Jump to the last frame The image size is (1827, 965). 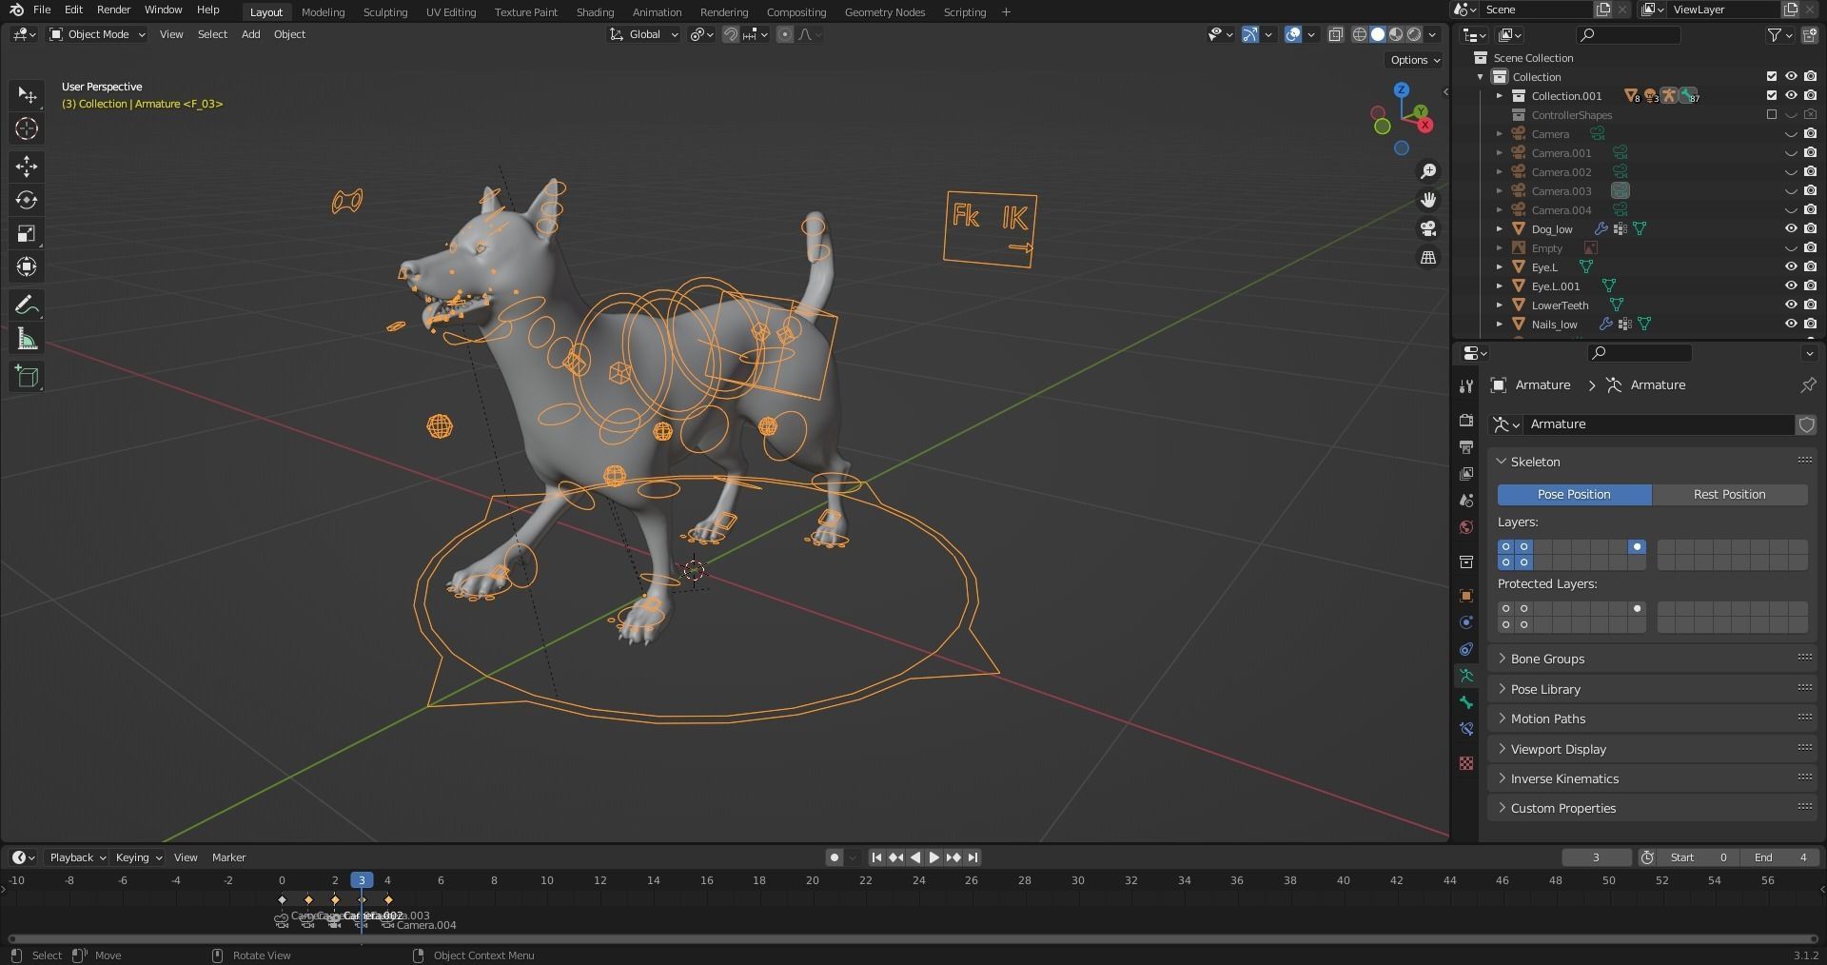[972, 857]
